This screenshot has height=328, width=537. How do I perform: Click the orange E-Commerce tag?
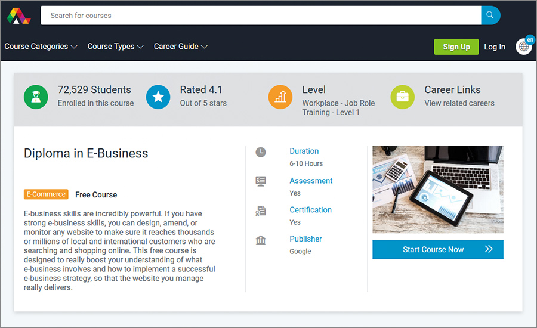46,194
